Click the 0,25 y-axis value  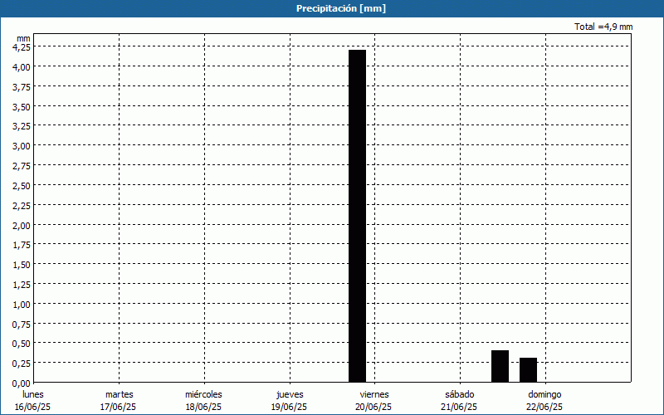point(22,364)
